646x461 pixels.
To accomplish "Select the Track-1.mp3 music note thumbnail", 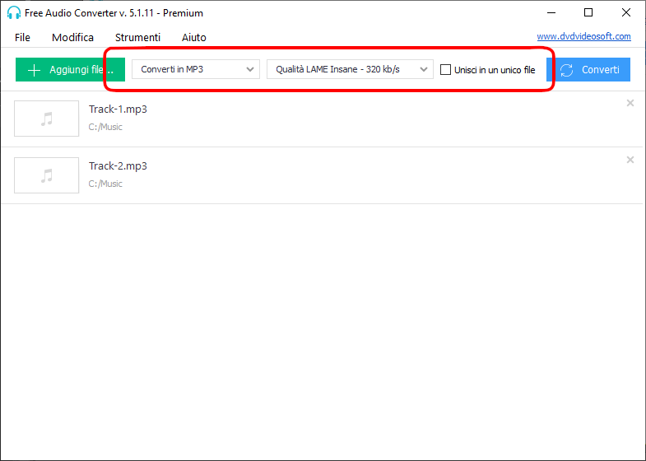I will pyautogui.click(x=47, y=119).
